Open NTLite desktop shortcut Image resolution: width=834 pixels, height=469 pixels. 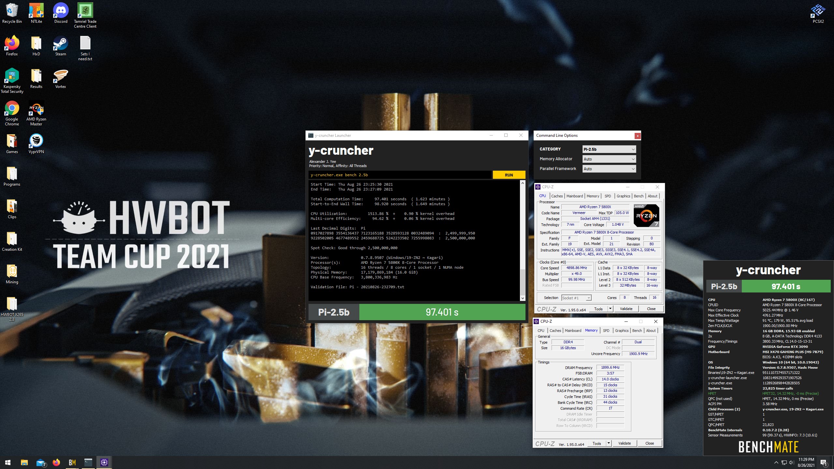pyautogui.click(x=36, y=13)
